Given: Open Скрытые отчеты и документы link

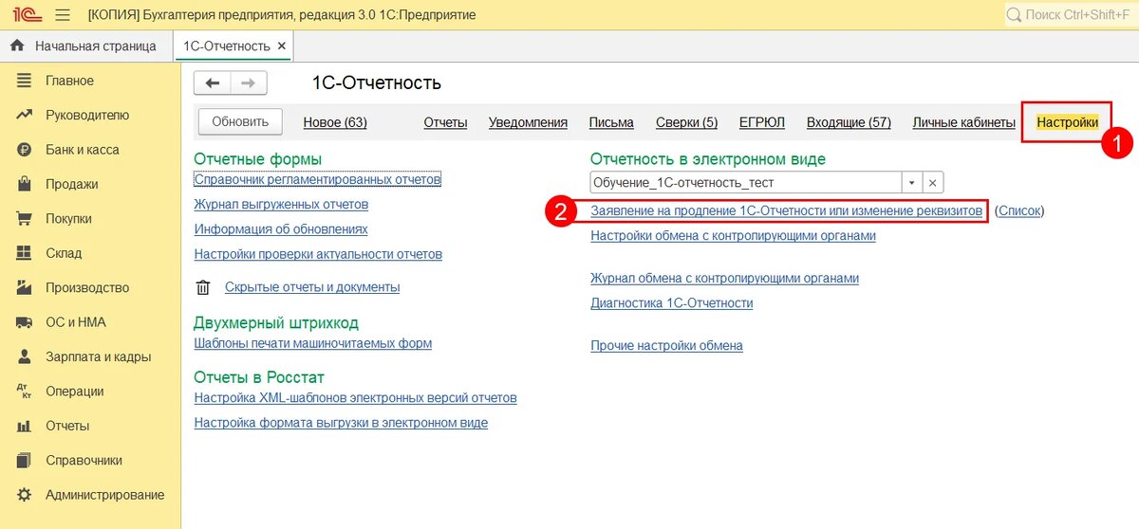Looking at the screenshot, I should 312,286.
